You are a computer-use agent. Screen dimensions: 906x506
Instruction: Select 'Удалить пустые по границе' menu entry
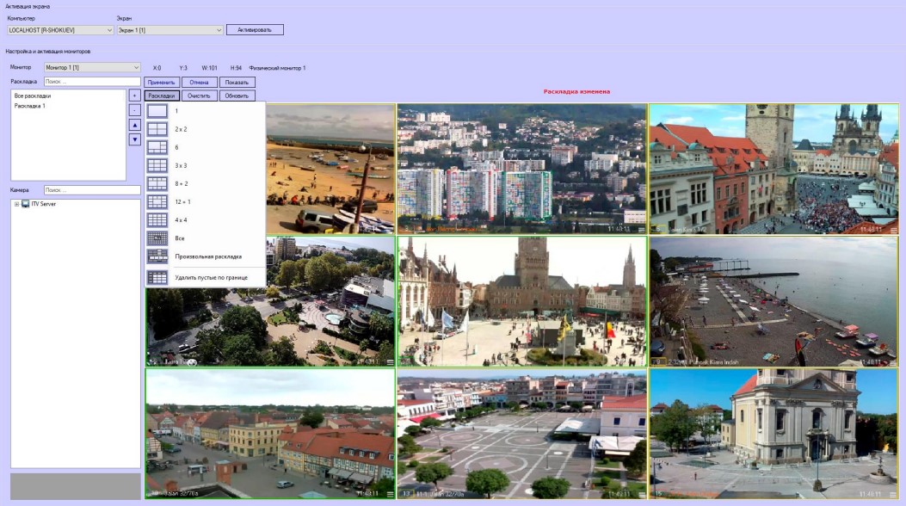[211, 278]
